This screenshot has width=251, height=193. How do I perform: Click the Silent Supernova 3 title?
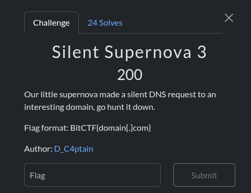coord(129,52)
